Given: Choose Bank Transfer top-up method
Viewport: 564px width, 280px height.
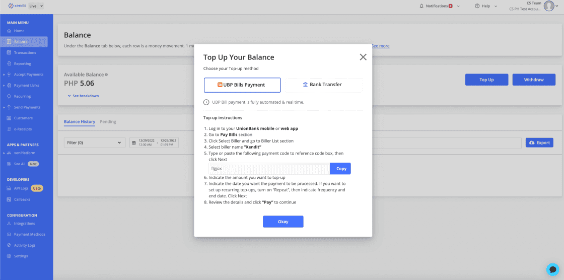Looking at the screenshot, I should click(323, 85).
